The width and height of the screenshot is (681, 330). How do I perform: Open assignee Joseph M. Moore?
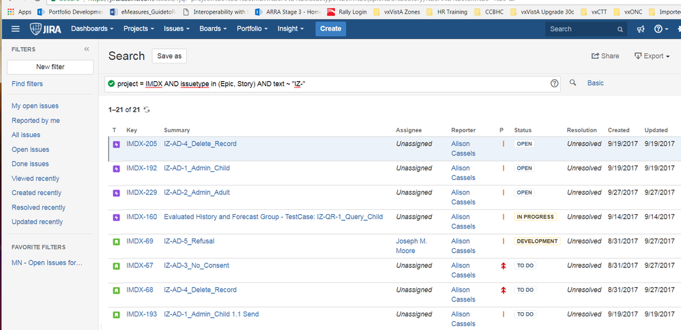[x=411, y=245]
